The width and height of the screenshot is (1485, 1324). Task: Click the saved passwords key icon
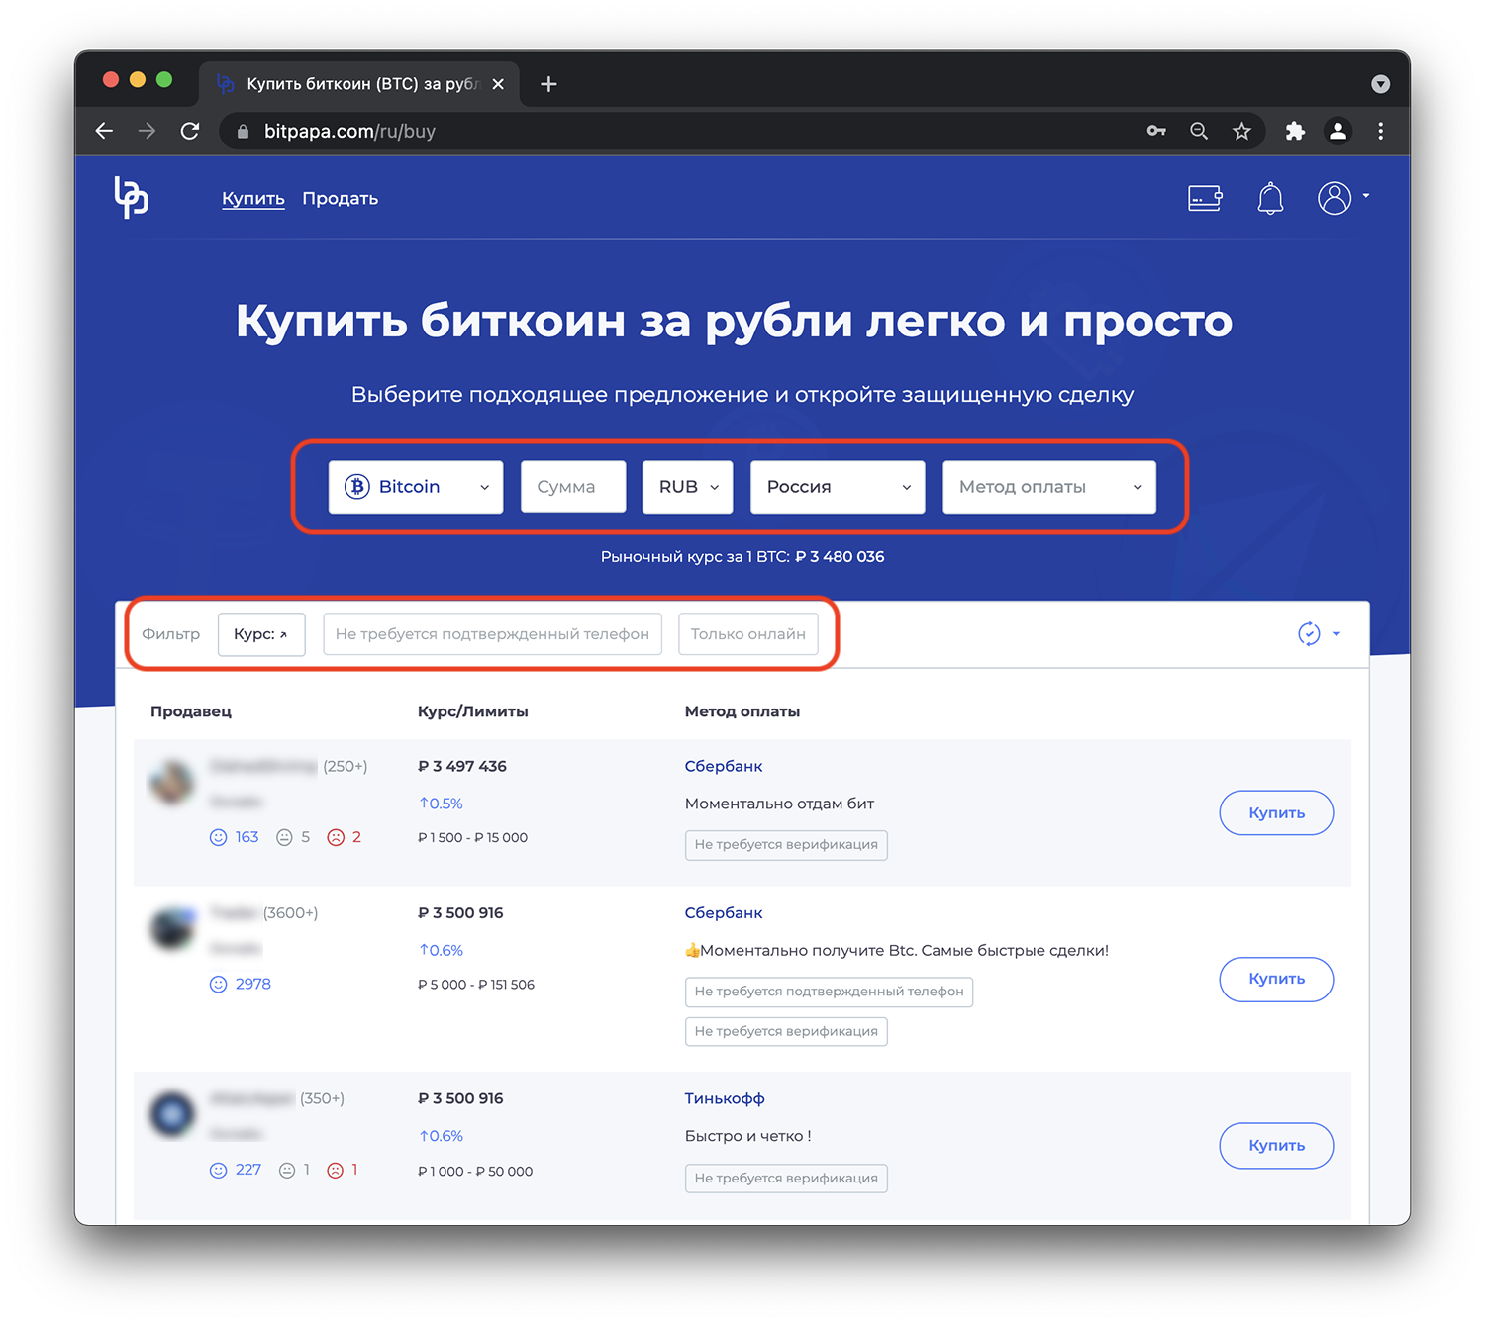(x=1156, y=131)
